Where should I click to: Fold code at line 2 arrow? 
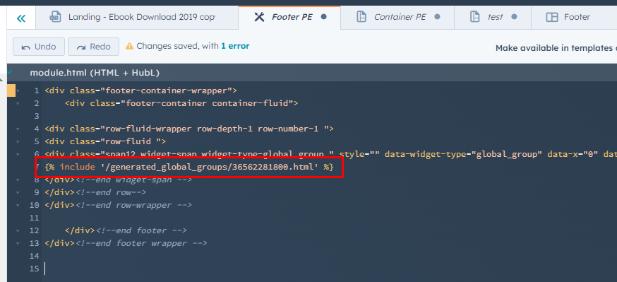[x=18, y=104]
